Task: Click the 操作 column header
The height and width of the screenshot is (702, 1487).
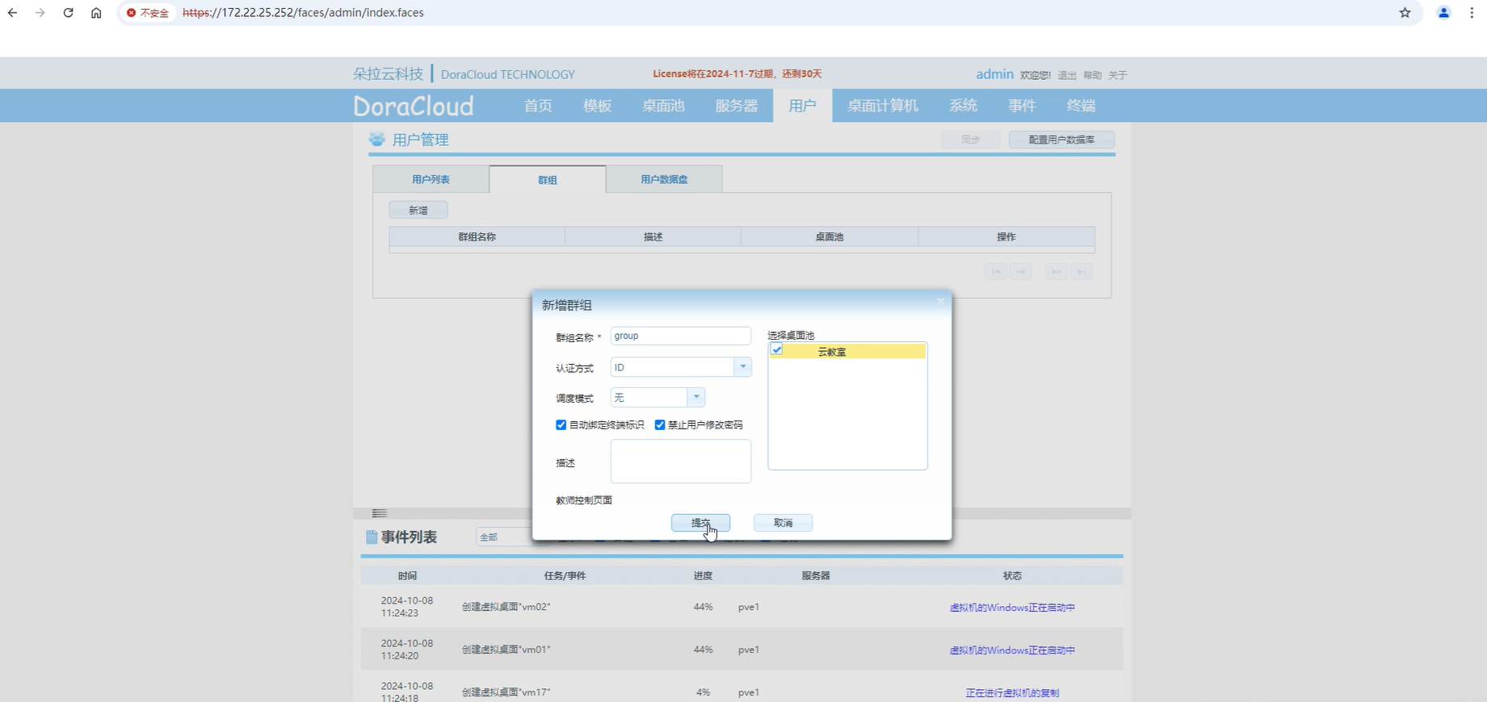Action: (1006, 236)
